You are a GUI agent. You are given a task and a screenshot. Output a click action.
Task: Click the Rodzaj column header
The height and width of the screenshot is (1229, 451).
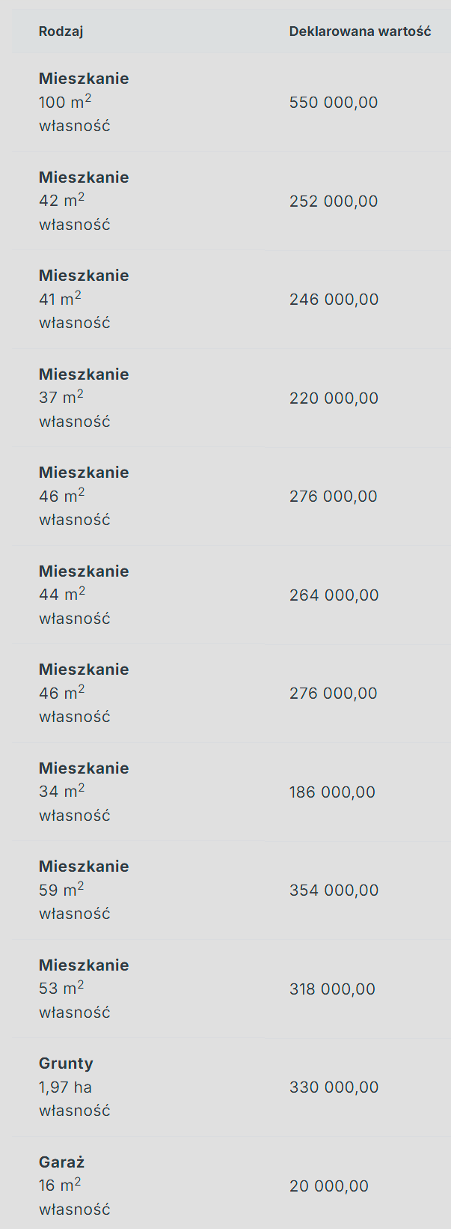pyautogui.click(x=61, y=31)
